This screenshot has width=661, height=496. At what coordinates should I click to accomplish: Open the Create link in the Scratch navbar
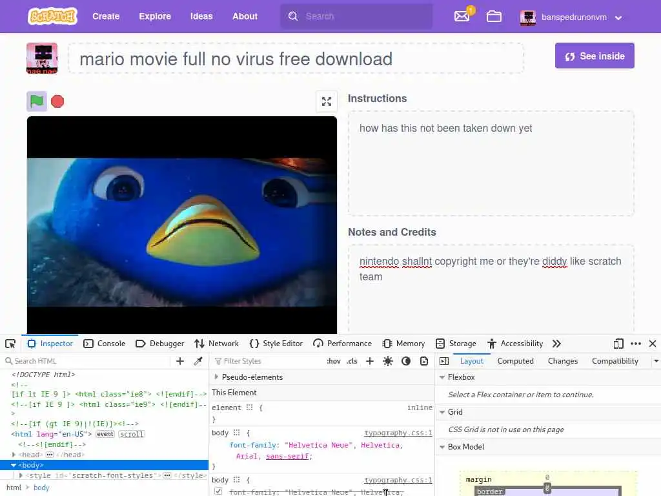(x=106, y=16)
